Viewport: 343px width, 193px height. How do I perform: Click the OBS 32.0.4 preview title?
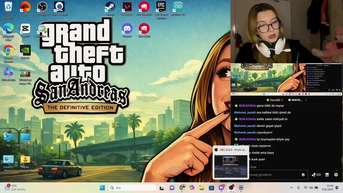(x=233, y=150)
